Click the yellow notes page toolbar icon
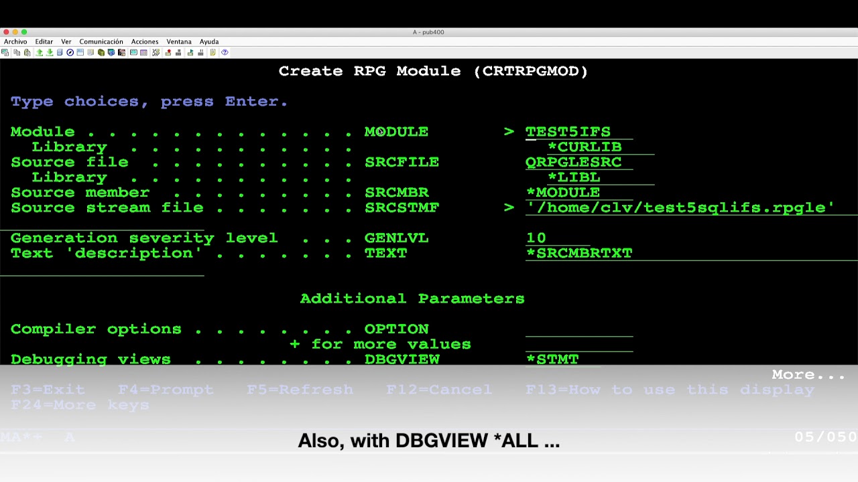 pyautogui.click(x=213, y=52)
